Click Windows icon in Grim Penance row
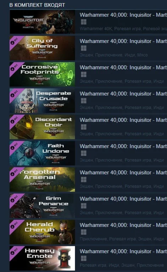Viewport: 167px width, 272px height. tap(83, 206)
